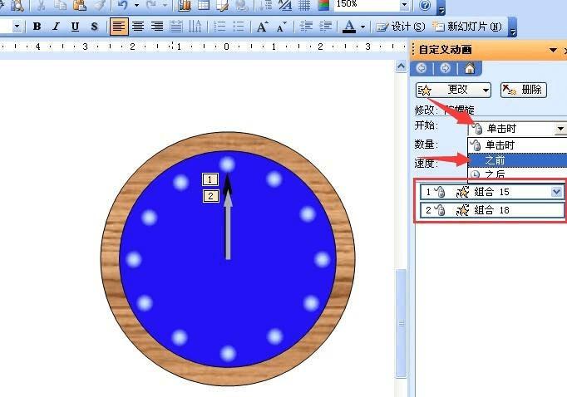Click the Print Preview magnifier icon

(17, 5)
